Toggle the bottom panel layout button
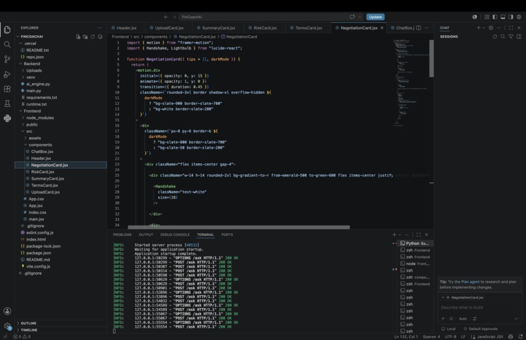This screenshot has width=526, height=340. (503, 17)
